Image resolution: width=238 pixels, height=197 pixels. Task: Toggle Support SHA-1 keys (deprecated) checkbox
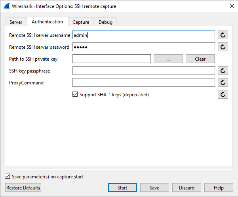click(x=75, y=94)
